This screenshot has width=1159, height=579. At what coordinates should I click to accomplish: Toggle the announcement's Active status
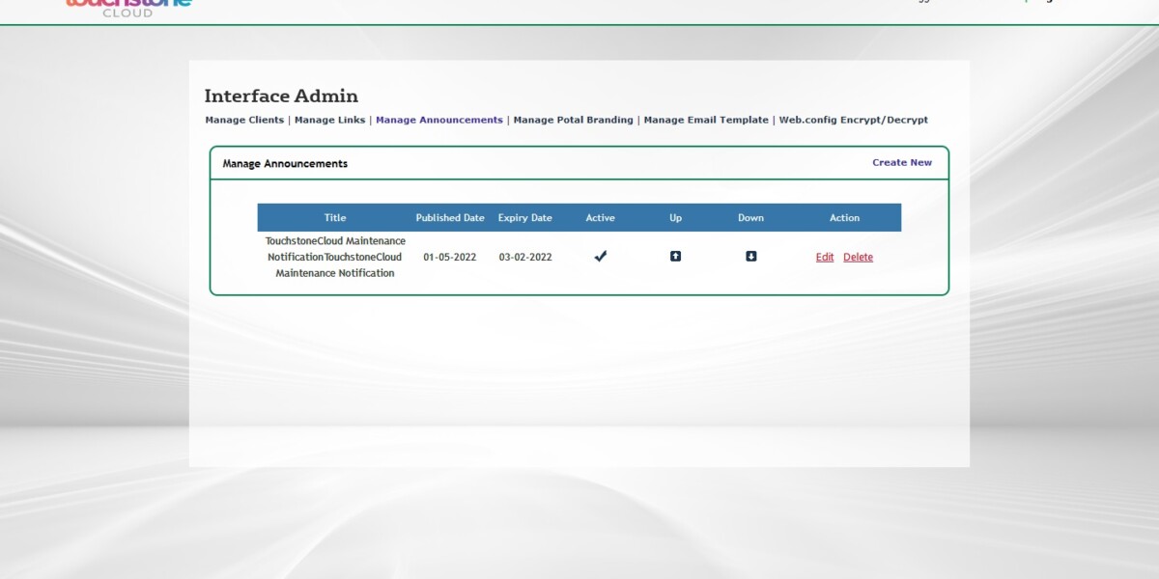pos(600,256)
